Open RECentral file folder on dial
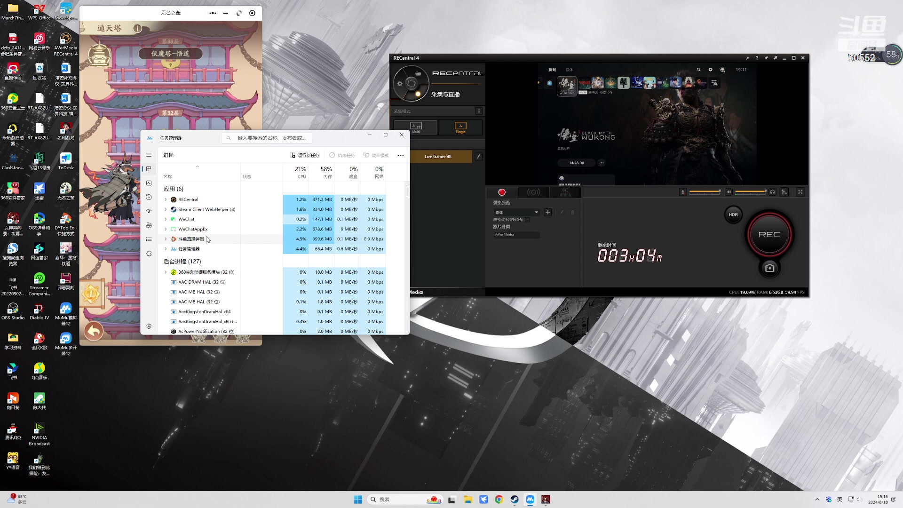903x508 pixels. point(418,73)
